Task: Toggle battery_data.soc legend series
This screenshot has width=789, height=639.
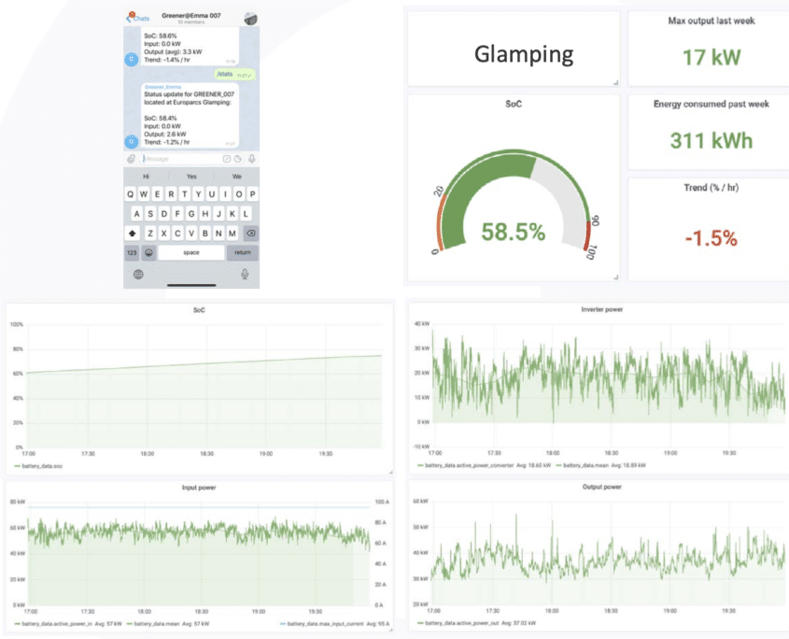Action: pos(39,464)
